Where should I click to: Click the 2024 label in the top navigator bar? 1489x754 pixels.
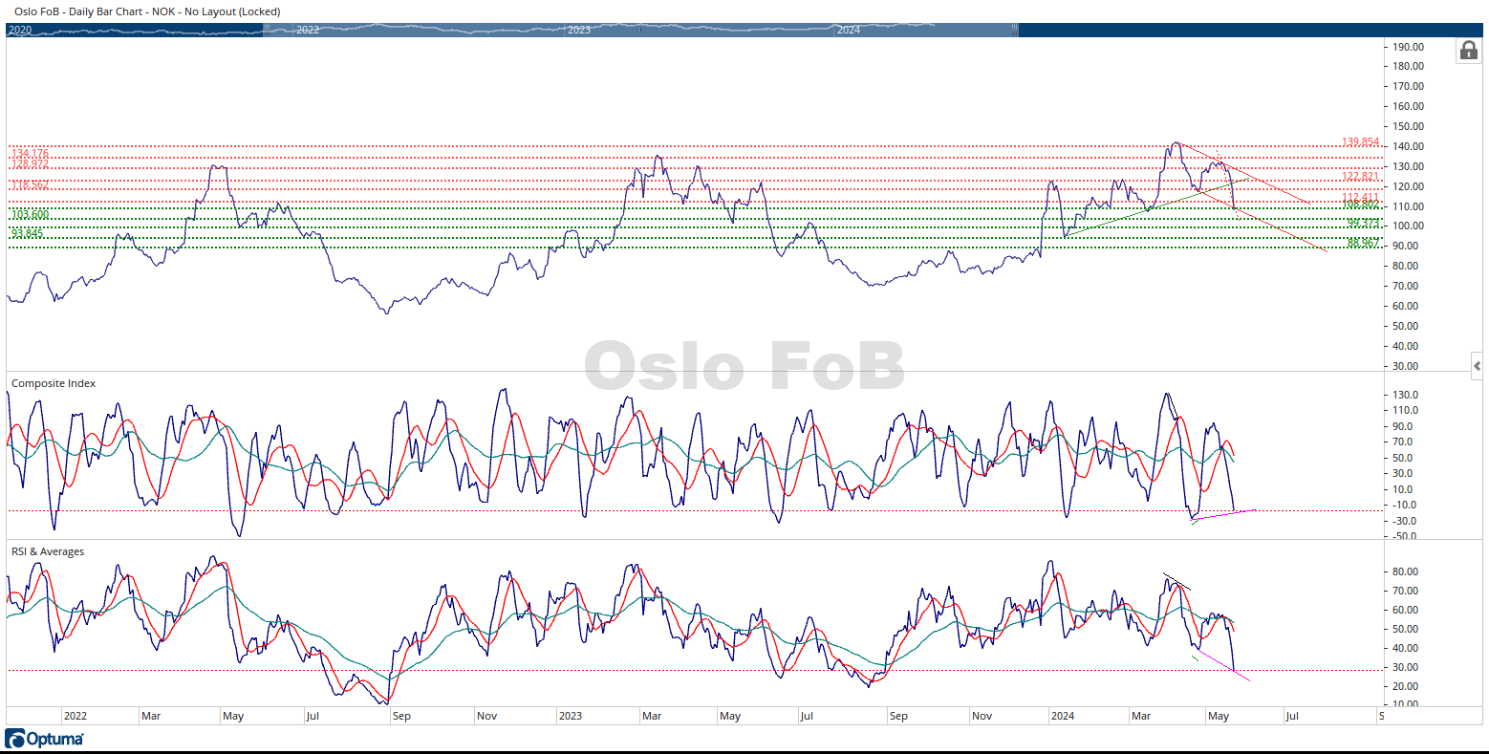point(849,31)
